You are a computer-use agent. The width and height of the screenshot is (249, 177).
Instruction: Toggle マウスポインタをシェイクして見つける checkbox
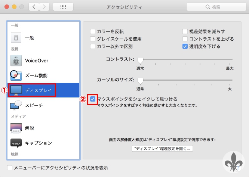(x=93, y=99)
